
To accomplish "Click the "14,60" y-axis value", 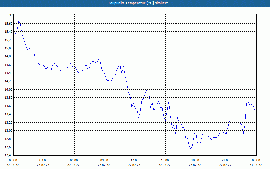I will 9,65.
